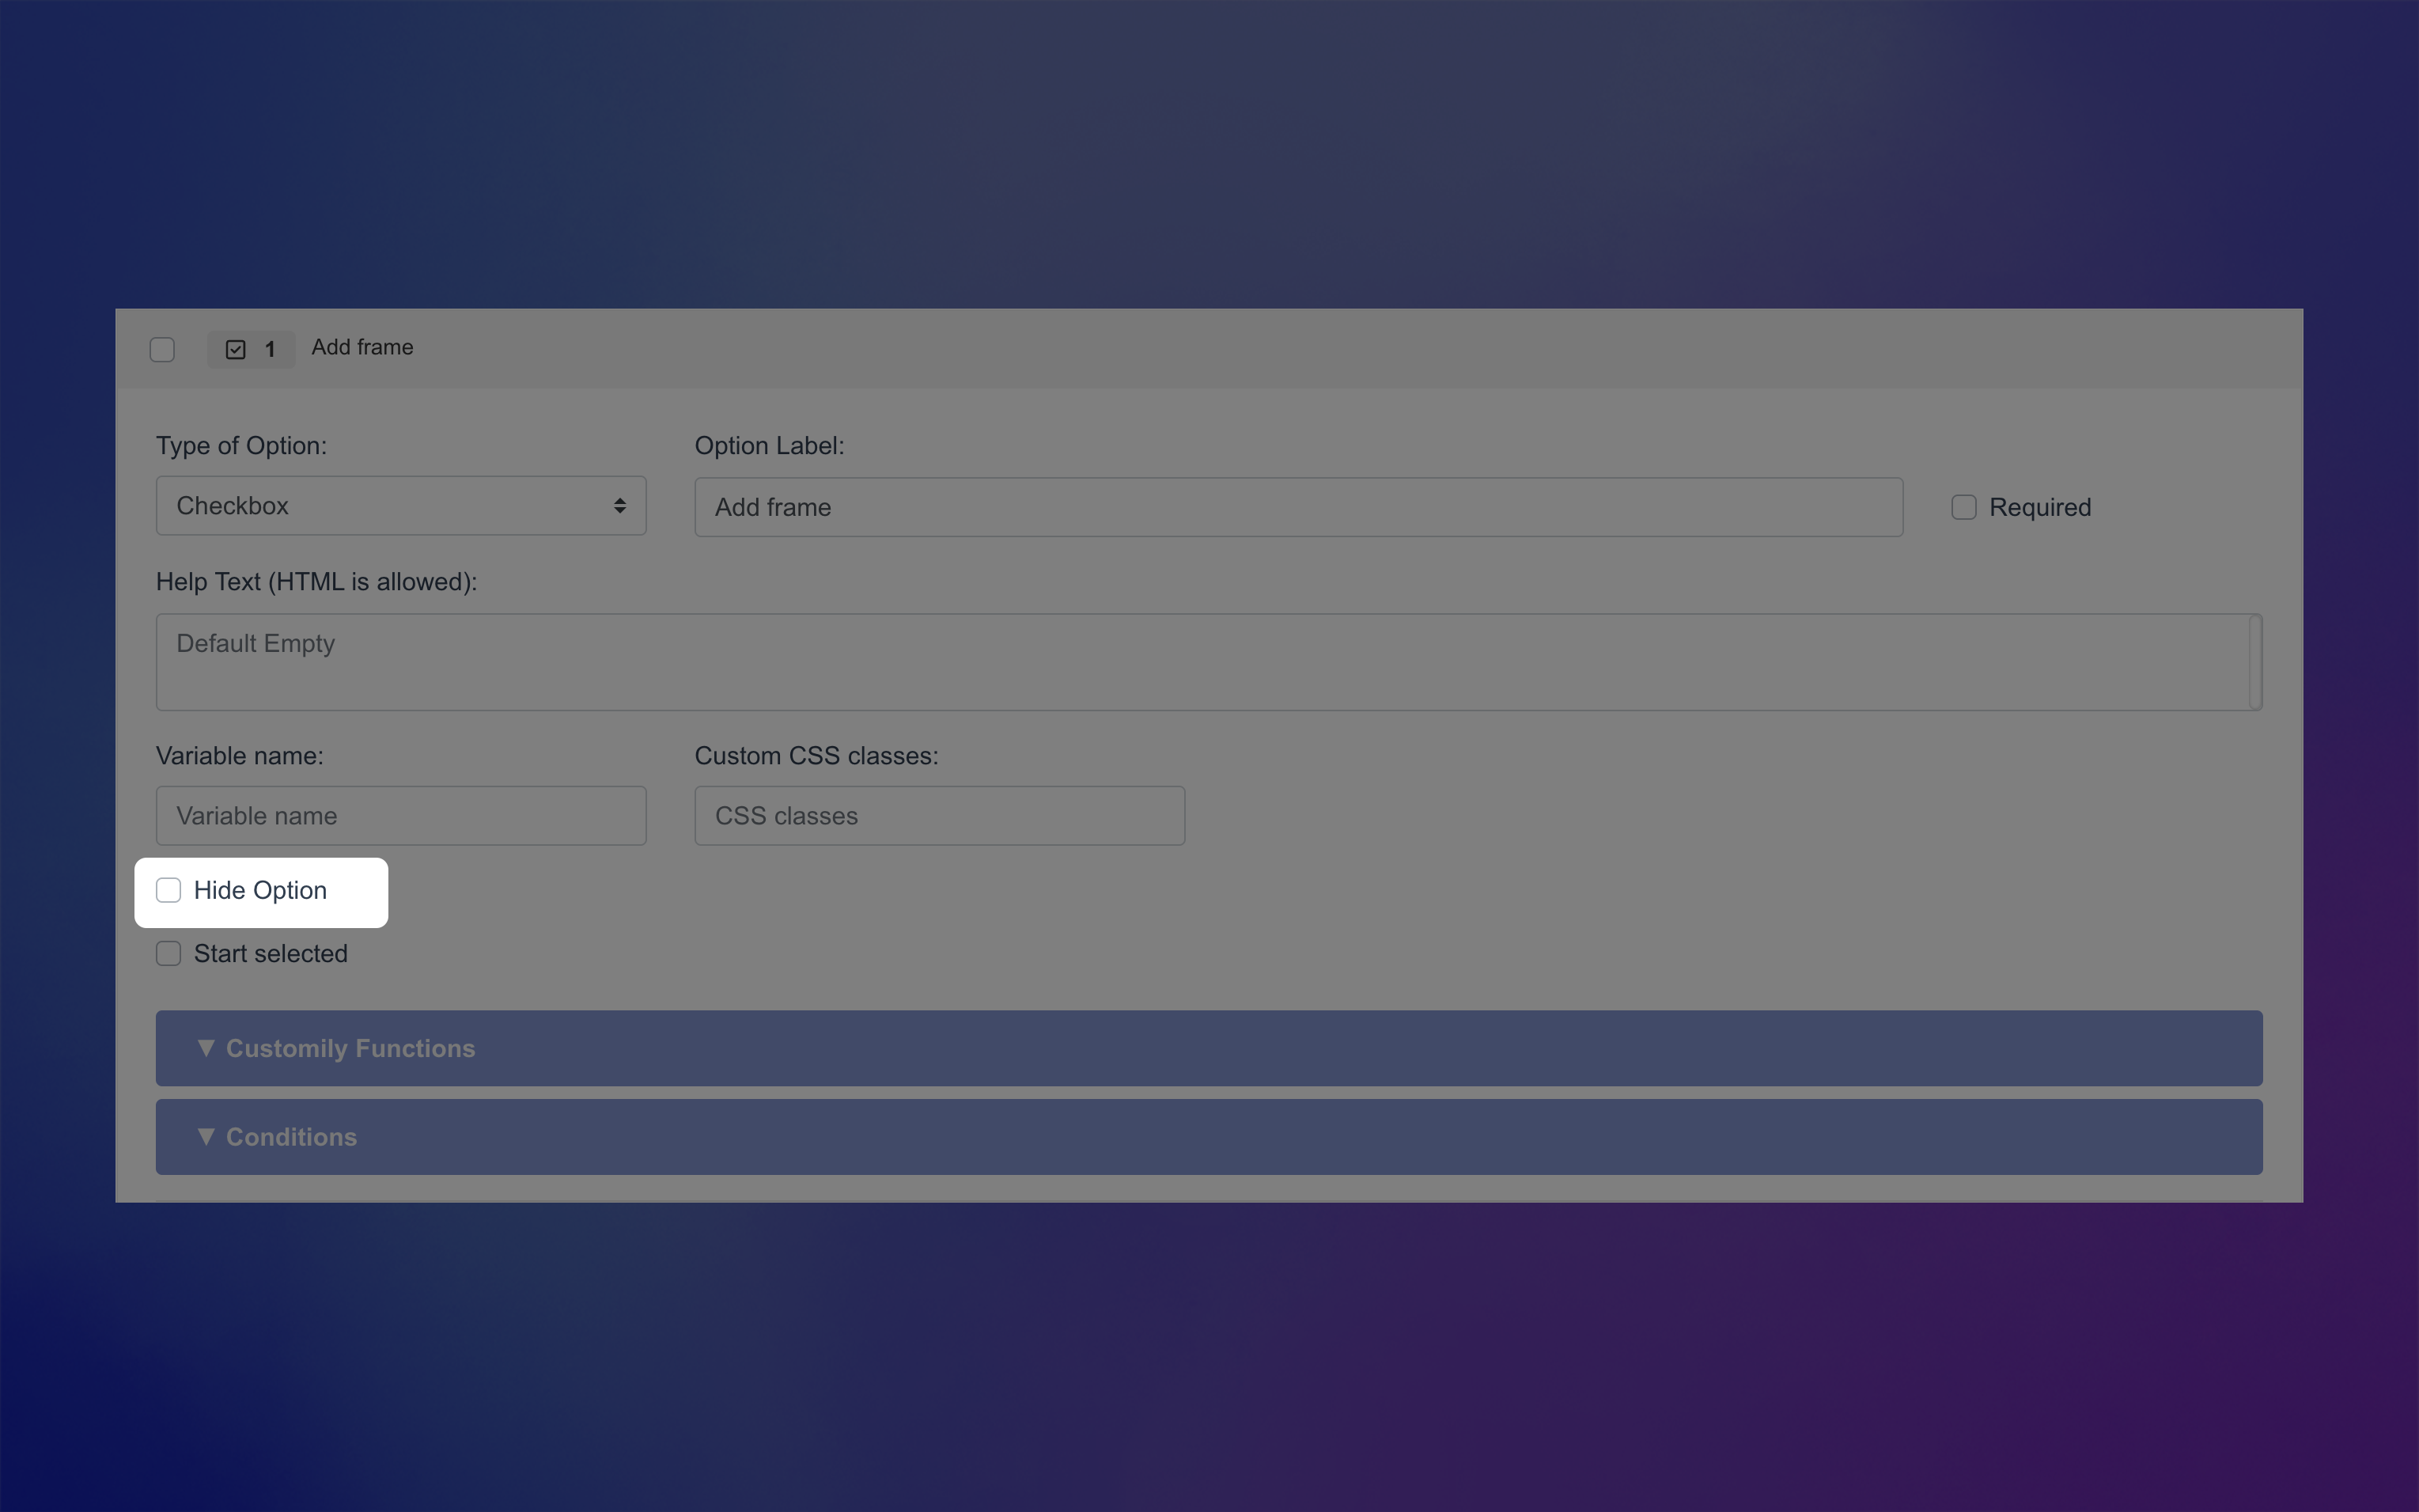Click the checkmark icon in the "1" badge
This screenshot has width=2419, height=1512.
(234, 349)
